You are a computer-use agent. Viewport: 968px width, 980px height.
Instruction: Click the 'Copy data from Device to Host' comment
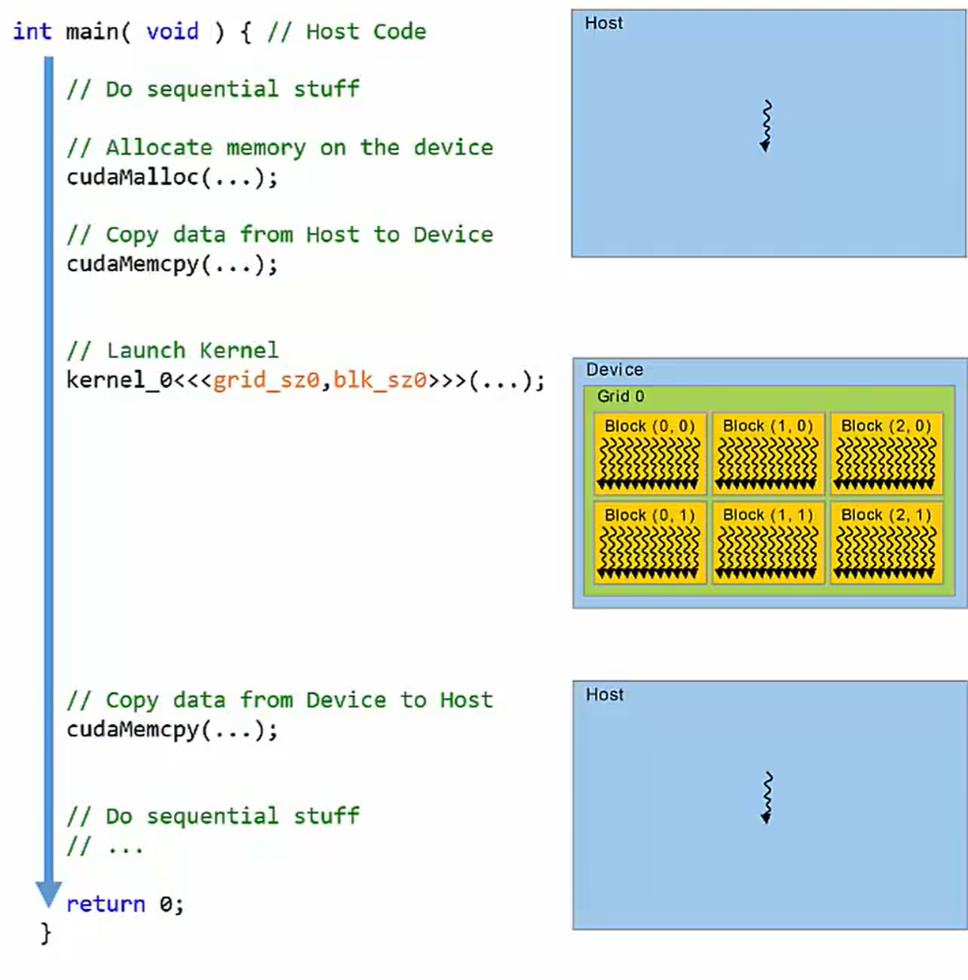point(280,700)
